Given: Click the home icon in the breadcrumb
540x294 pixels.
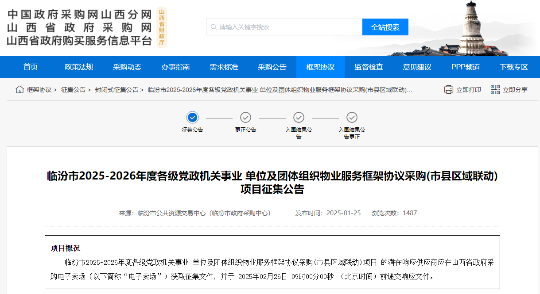Looking at the screenshot, I should pos(19,89).
